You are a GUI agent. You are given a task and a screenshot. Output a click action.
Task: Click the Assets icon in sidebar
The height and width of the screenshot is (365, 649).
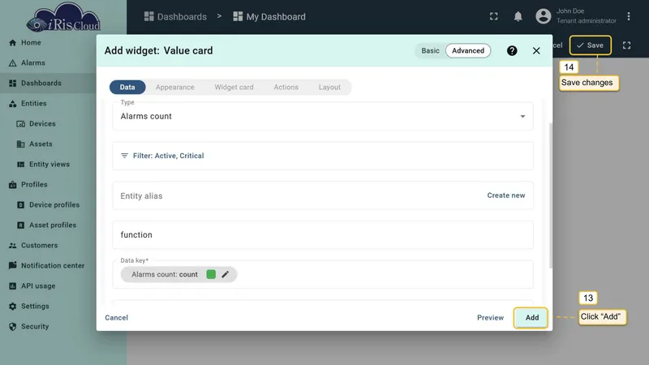click(21, 144)
